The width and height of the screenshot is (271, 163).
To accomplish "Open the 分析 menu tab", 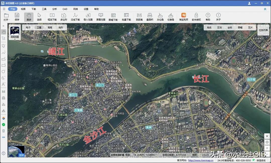I will [54, 9].
